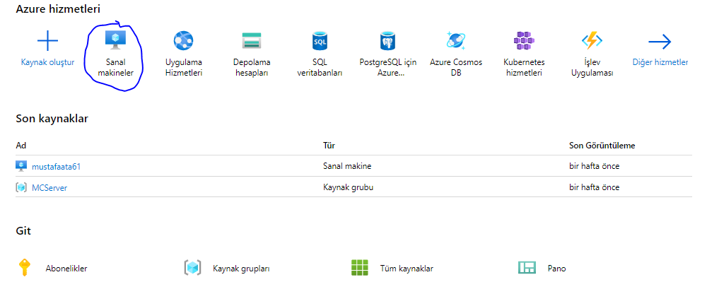
Task: Go to Azure Cosmos DB label
Action: point(456,68)
